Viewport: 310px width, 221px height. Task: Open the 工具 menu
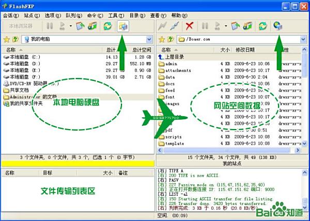pos(116,15)
